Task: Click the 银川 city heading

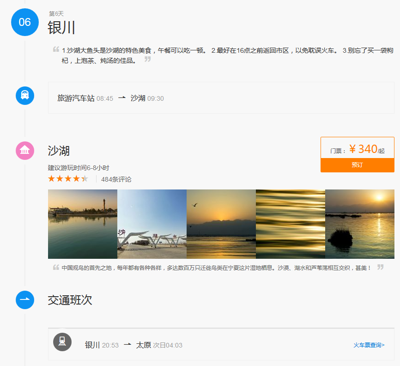Action: (x=61, y=28)
